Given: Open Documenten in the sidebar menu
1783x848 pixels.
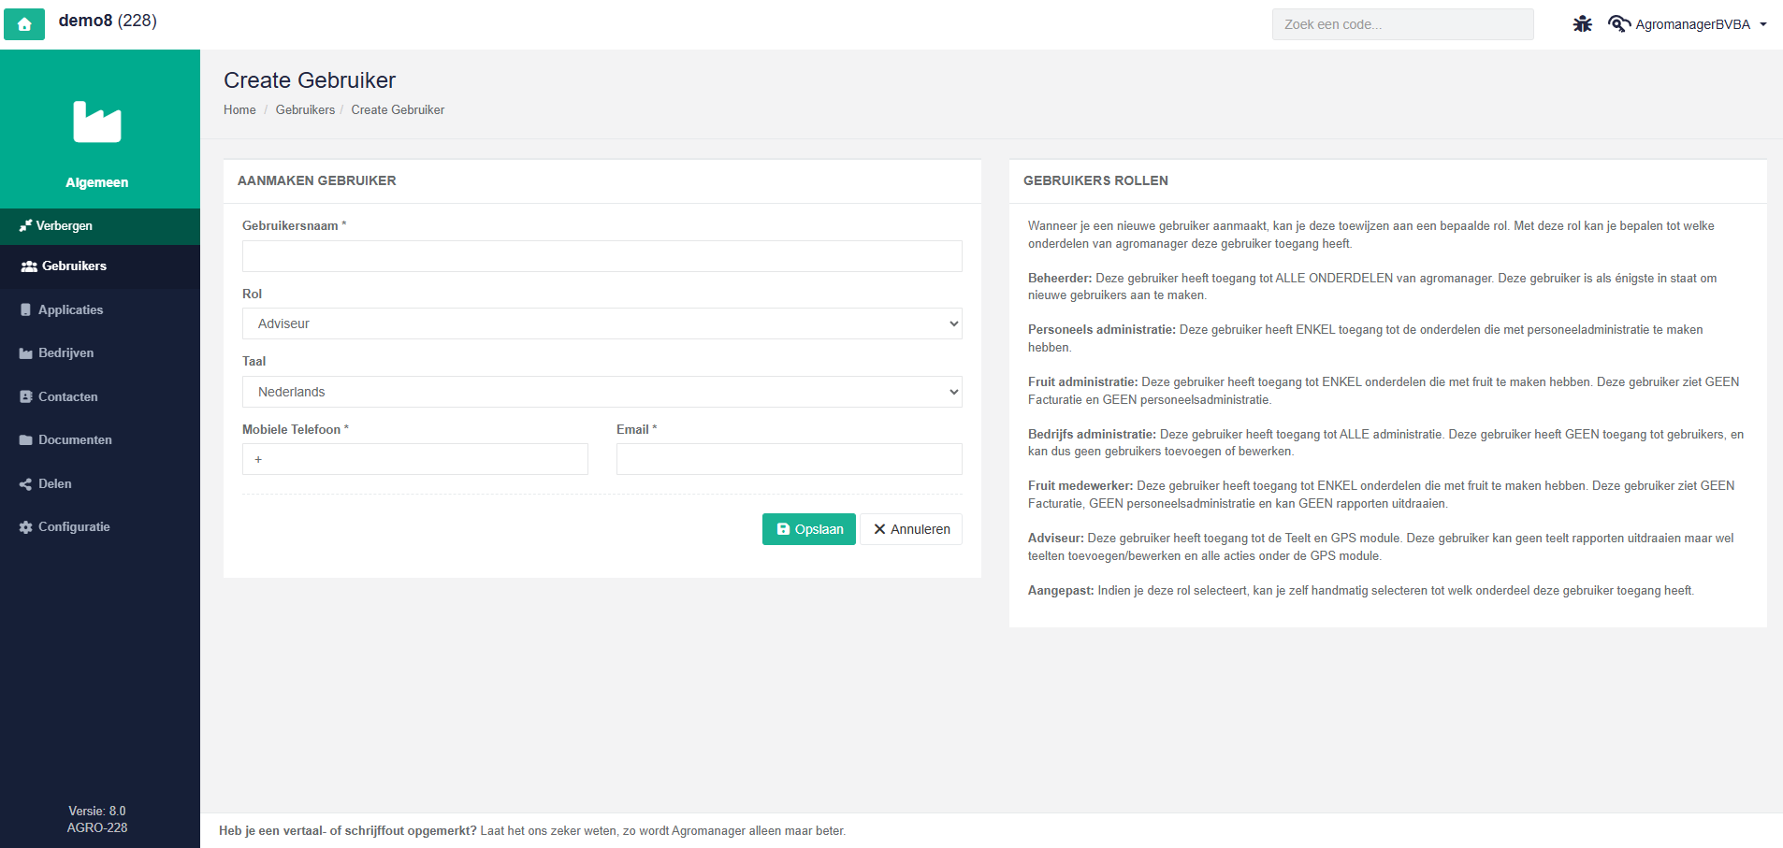Looking at the screenshot, I should [100, 440].
